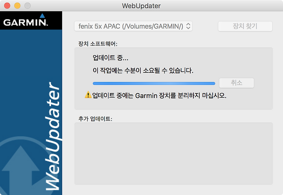Click the empty 추가 업데이트 list box
The height and width of the screenshot is (195, 283).
tap(173, 154)
